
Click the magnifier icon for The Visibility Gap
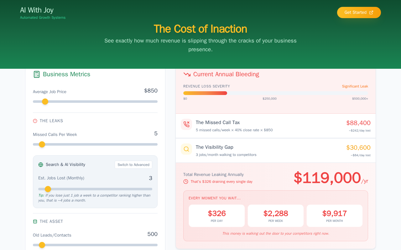click(x=186, y=149)
